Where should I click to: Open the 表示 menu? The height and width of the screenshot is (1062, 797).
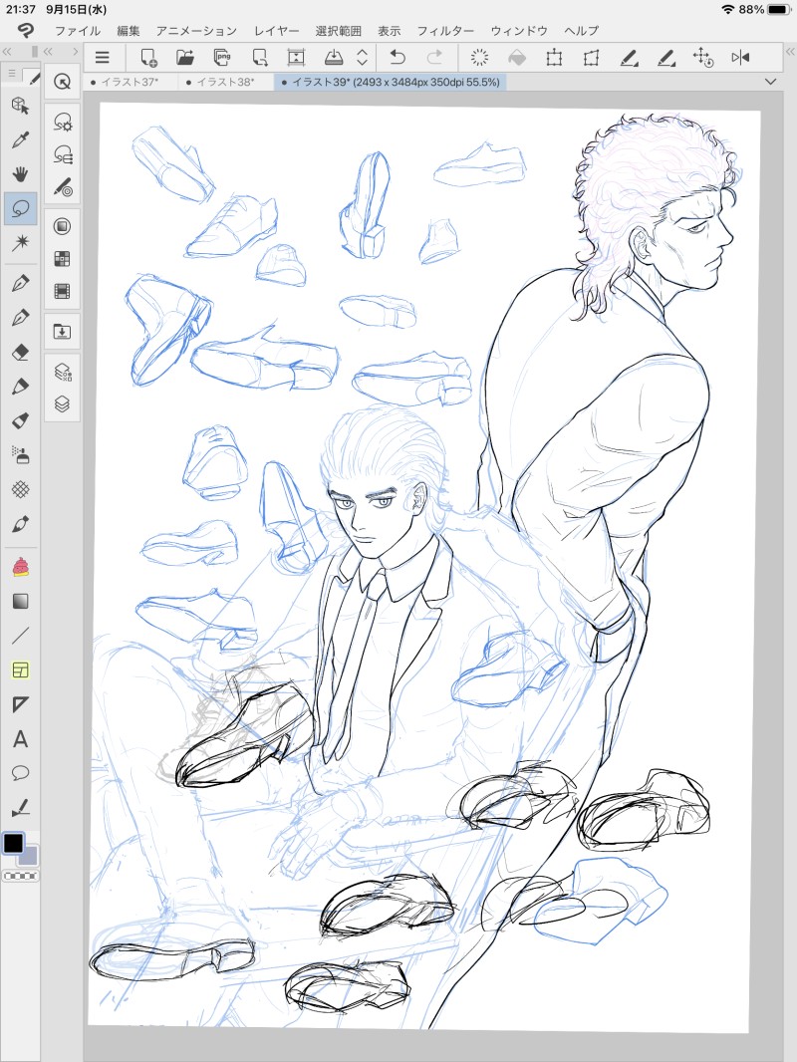pyautogui.click(x=390, y=31)
